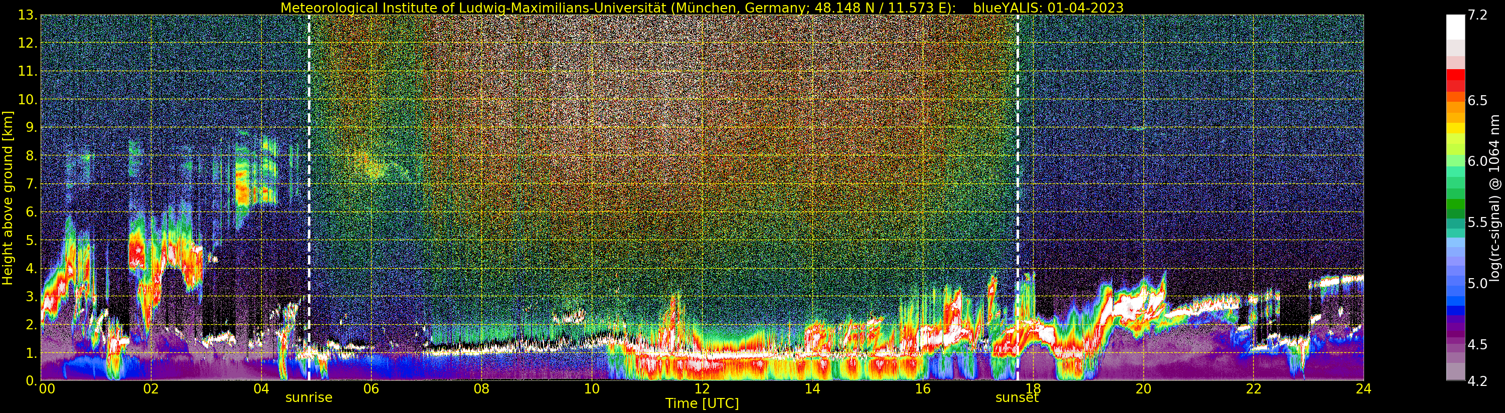1505x413 pixels.
Task: Click the colorbar value label '5.5'
Action: (1477, 222)
